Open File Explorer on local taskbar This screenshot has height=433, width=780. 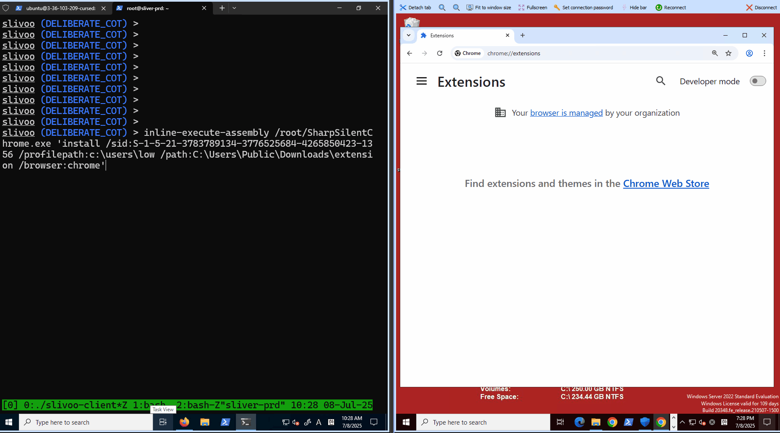[x=205, y=422]
